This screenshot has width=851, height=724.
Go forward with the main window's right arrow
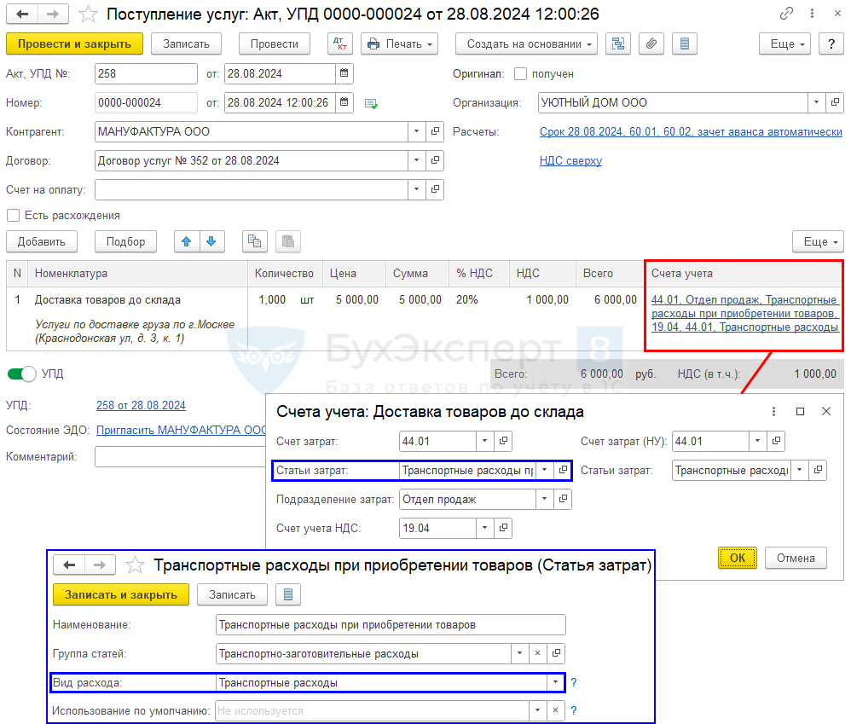click(53, 14)
